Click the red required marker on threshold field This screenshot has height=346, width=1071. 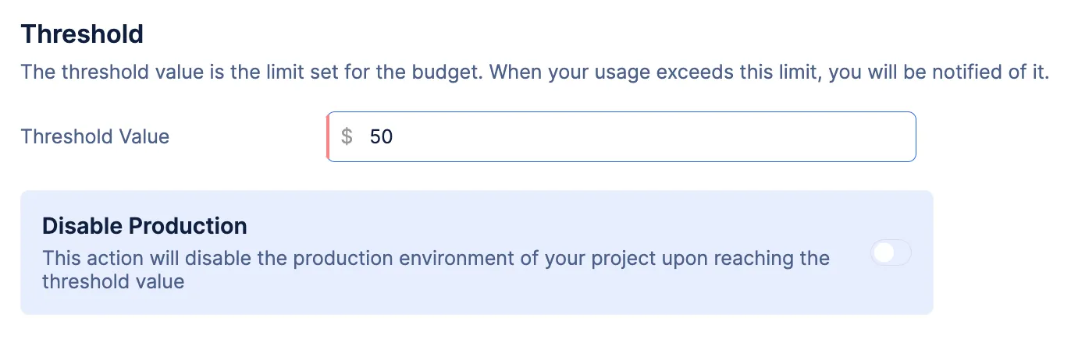pyautogui.click(x=327, y=137)
